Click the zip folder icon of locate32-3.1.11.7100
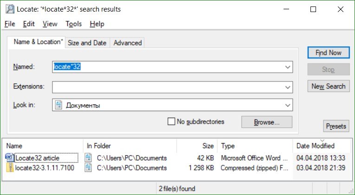 coord(10,168)
